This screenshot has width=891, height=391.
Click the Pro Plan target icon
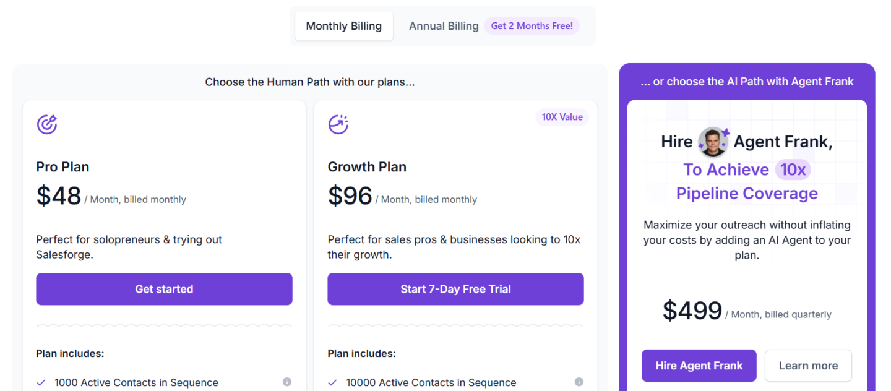tap(47, 124)
